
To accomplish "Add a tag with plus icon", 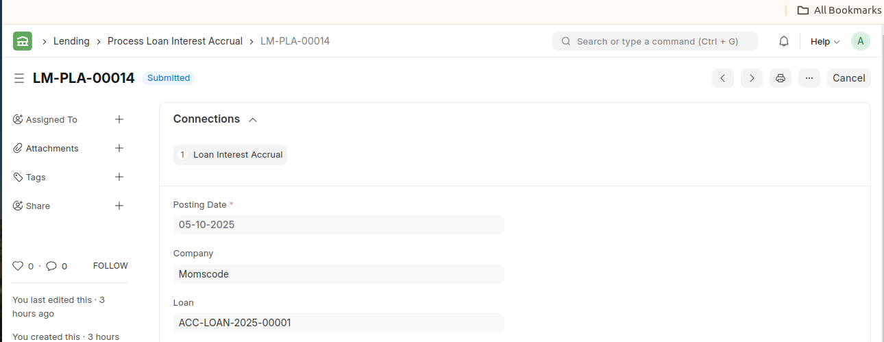I will [x=119, y=177].
